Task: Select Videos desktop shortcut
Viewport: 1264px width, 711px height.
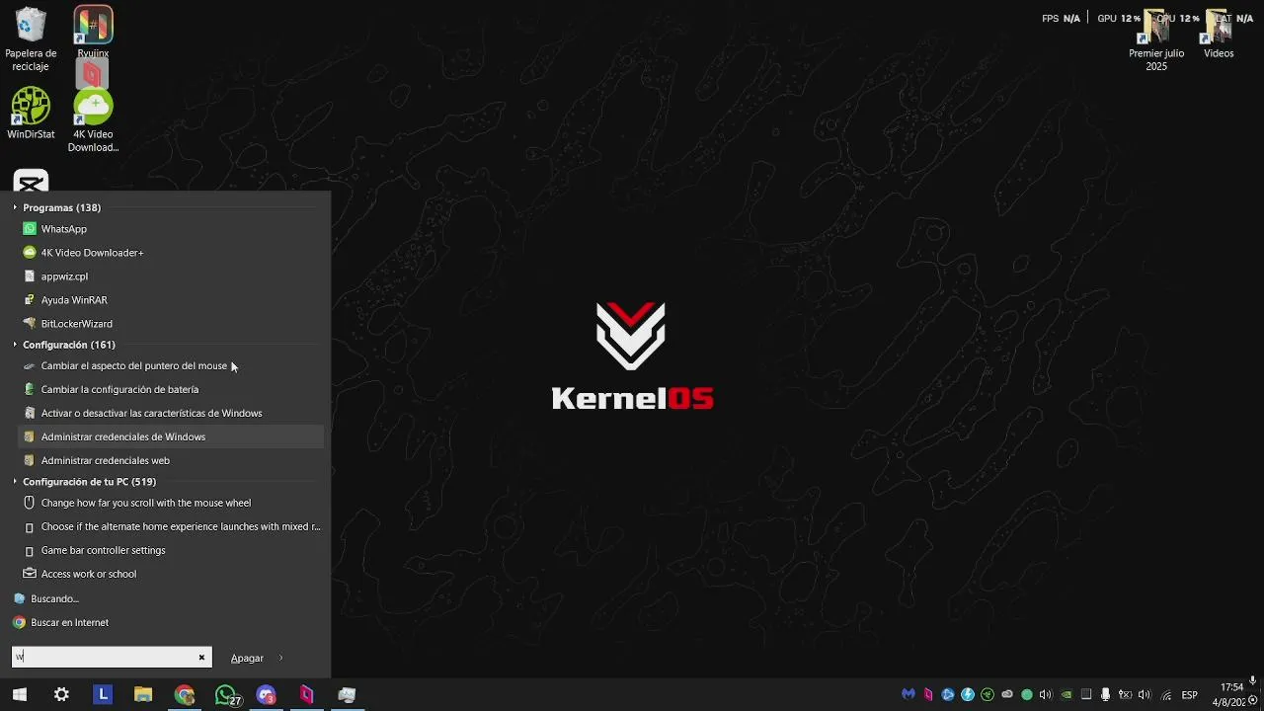Action: tap(1219, 35)
